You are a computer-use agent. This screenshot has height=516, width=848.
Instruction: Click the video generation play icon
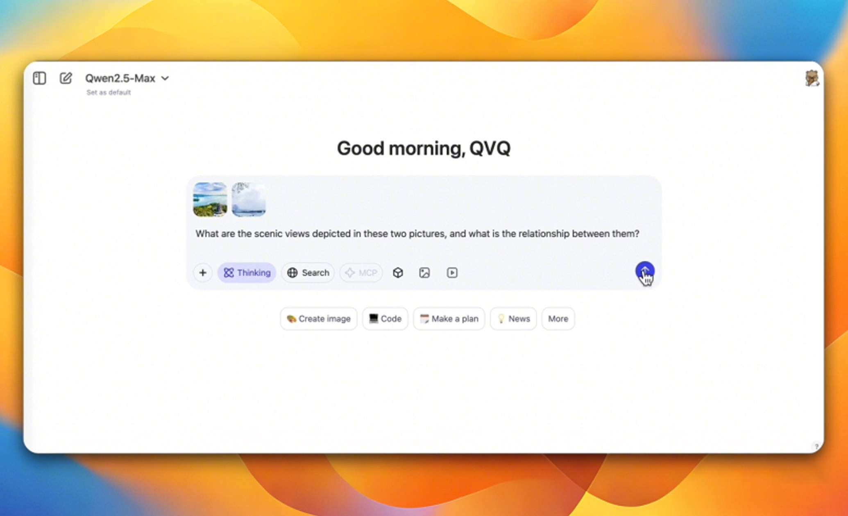click(452, 273)
